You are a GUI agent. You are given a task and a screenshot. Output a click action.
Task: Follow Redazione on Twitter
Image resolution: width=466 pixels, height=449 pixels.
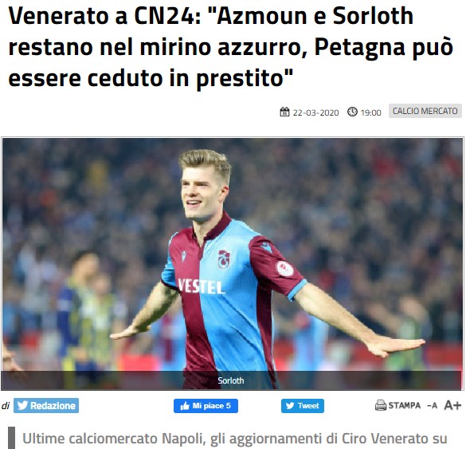pyautogui.click(x=46, y=405)
